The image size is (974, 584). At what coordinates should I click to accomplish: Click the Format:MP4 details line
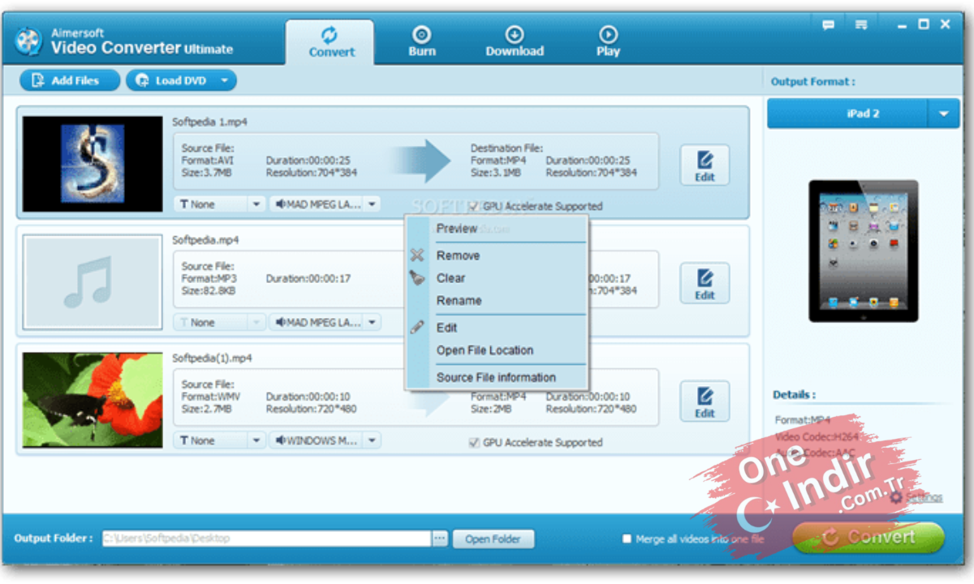tap(804, 420)
